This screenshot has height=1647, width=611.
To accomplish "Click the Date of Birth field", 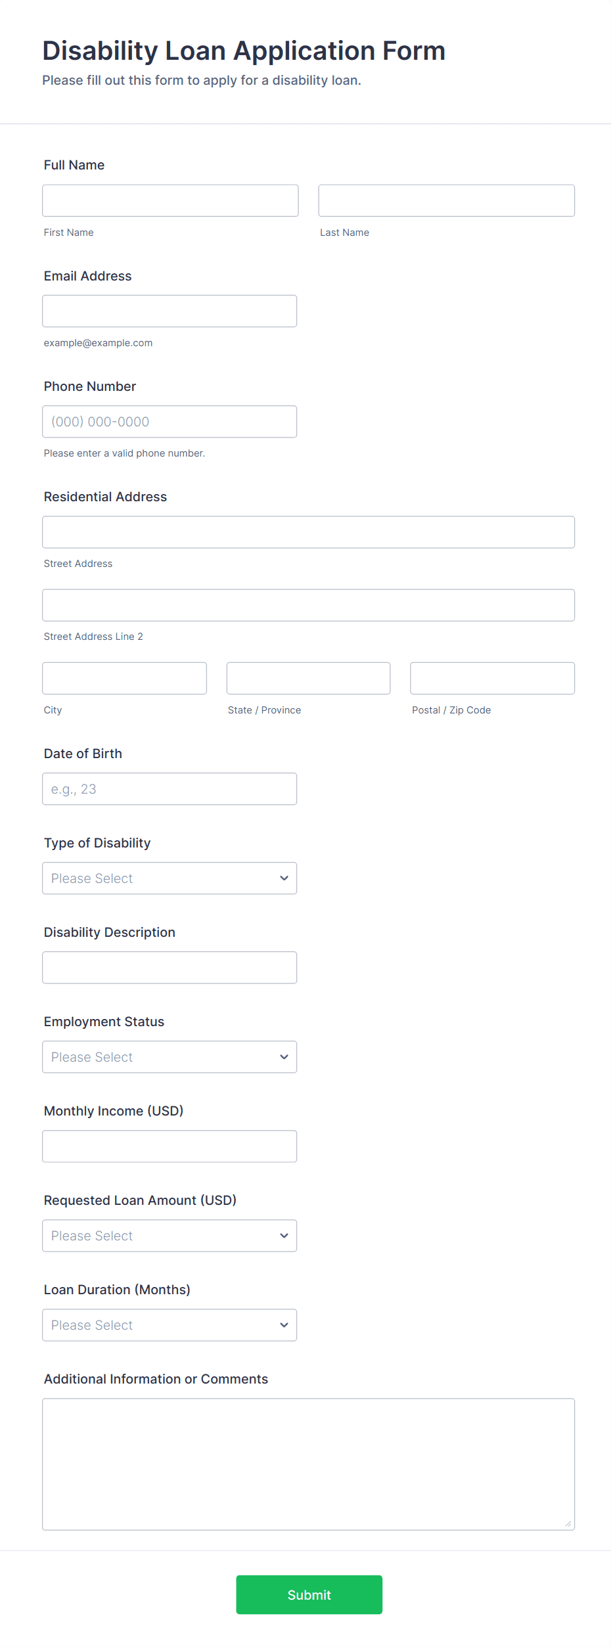I will (x=170, y=789).
